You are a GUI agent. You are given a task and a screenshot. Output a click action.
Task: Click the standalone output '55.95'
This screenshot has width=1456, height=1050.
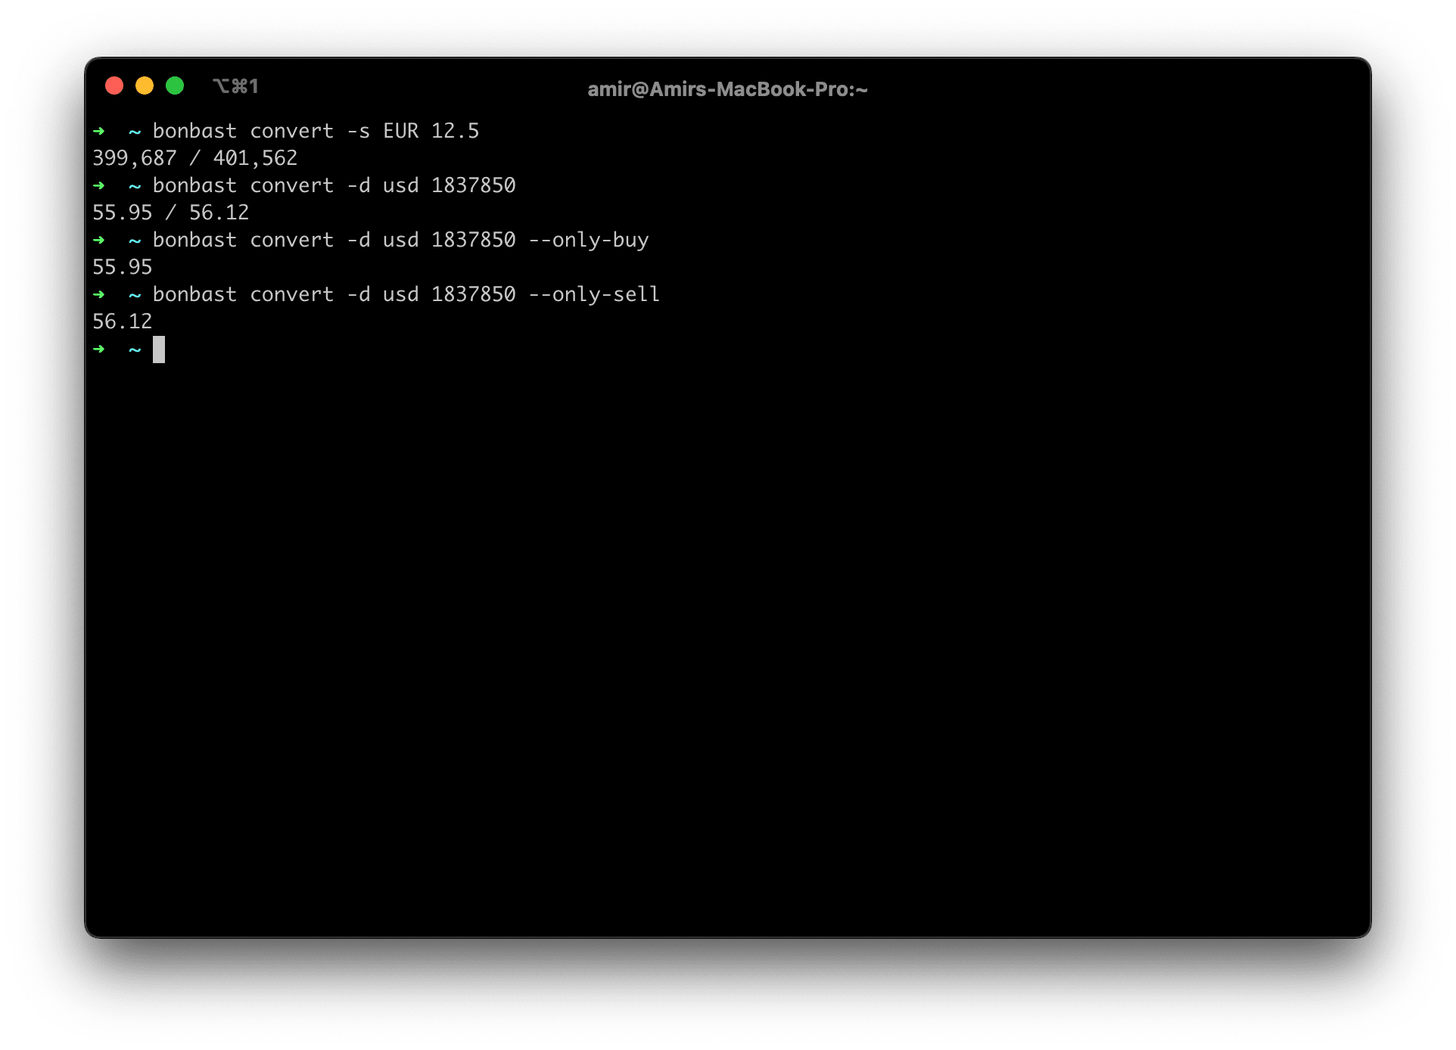122,267
